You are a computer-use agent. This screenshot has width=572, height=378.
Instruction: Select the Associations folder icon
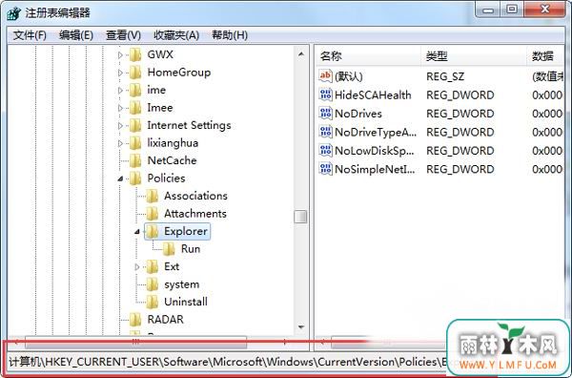153,196
